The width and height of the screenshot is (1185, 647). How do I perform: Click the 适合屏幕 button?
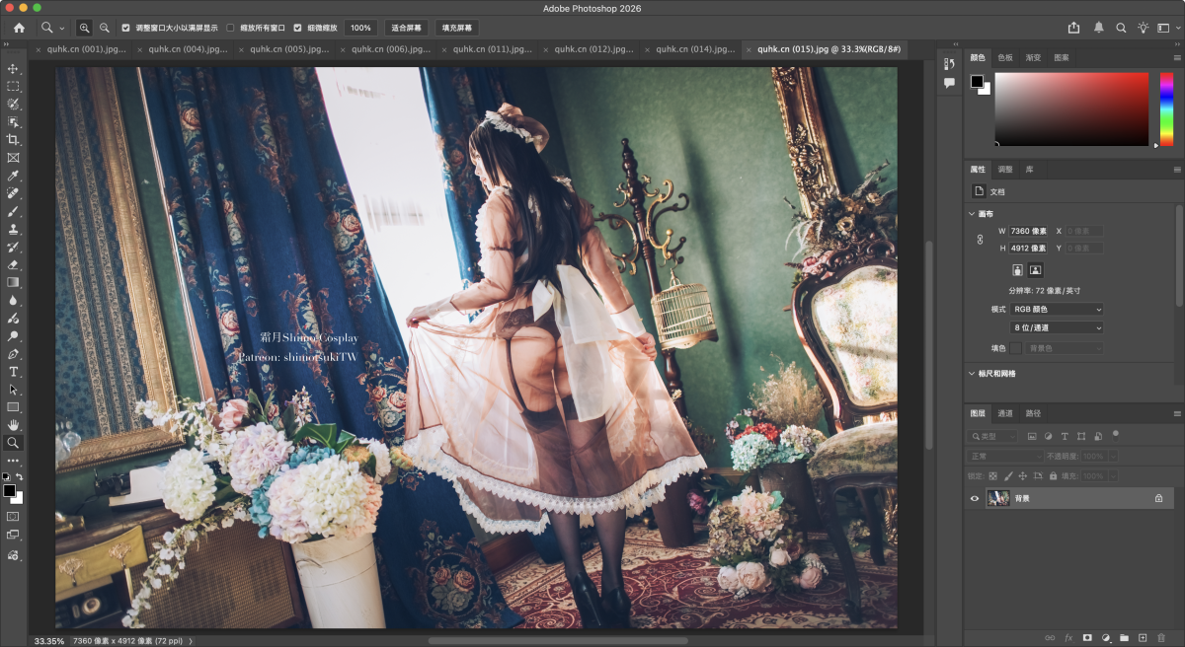(406, 28)
